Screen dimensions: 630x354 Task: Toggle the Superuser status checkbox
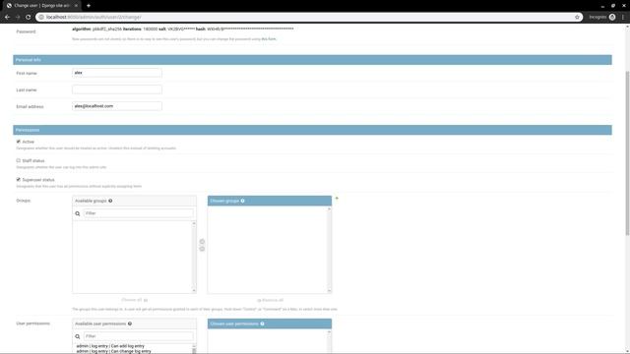click(x=18, y=179)
